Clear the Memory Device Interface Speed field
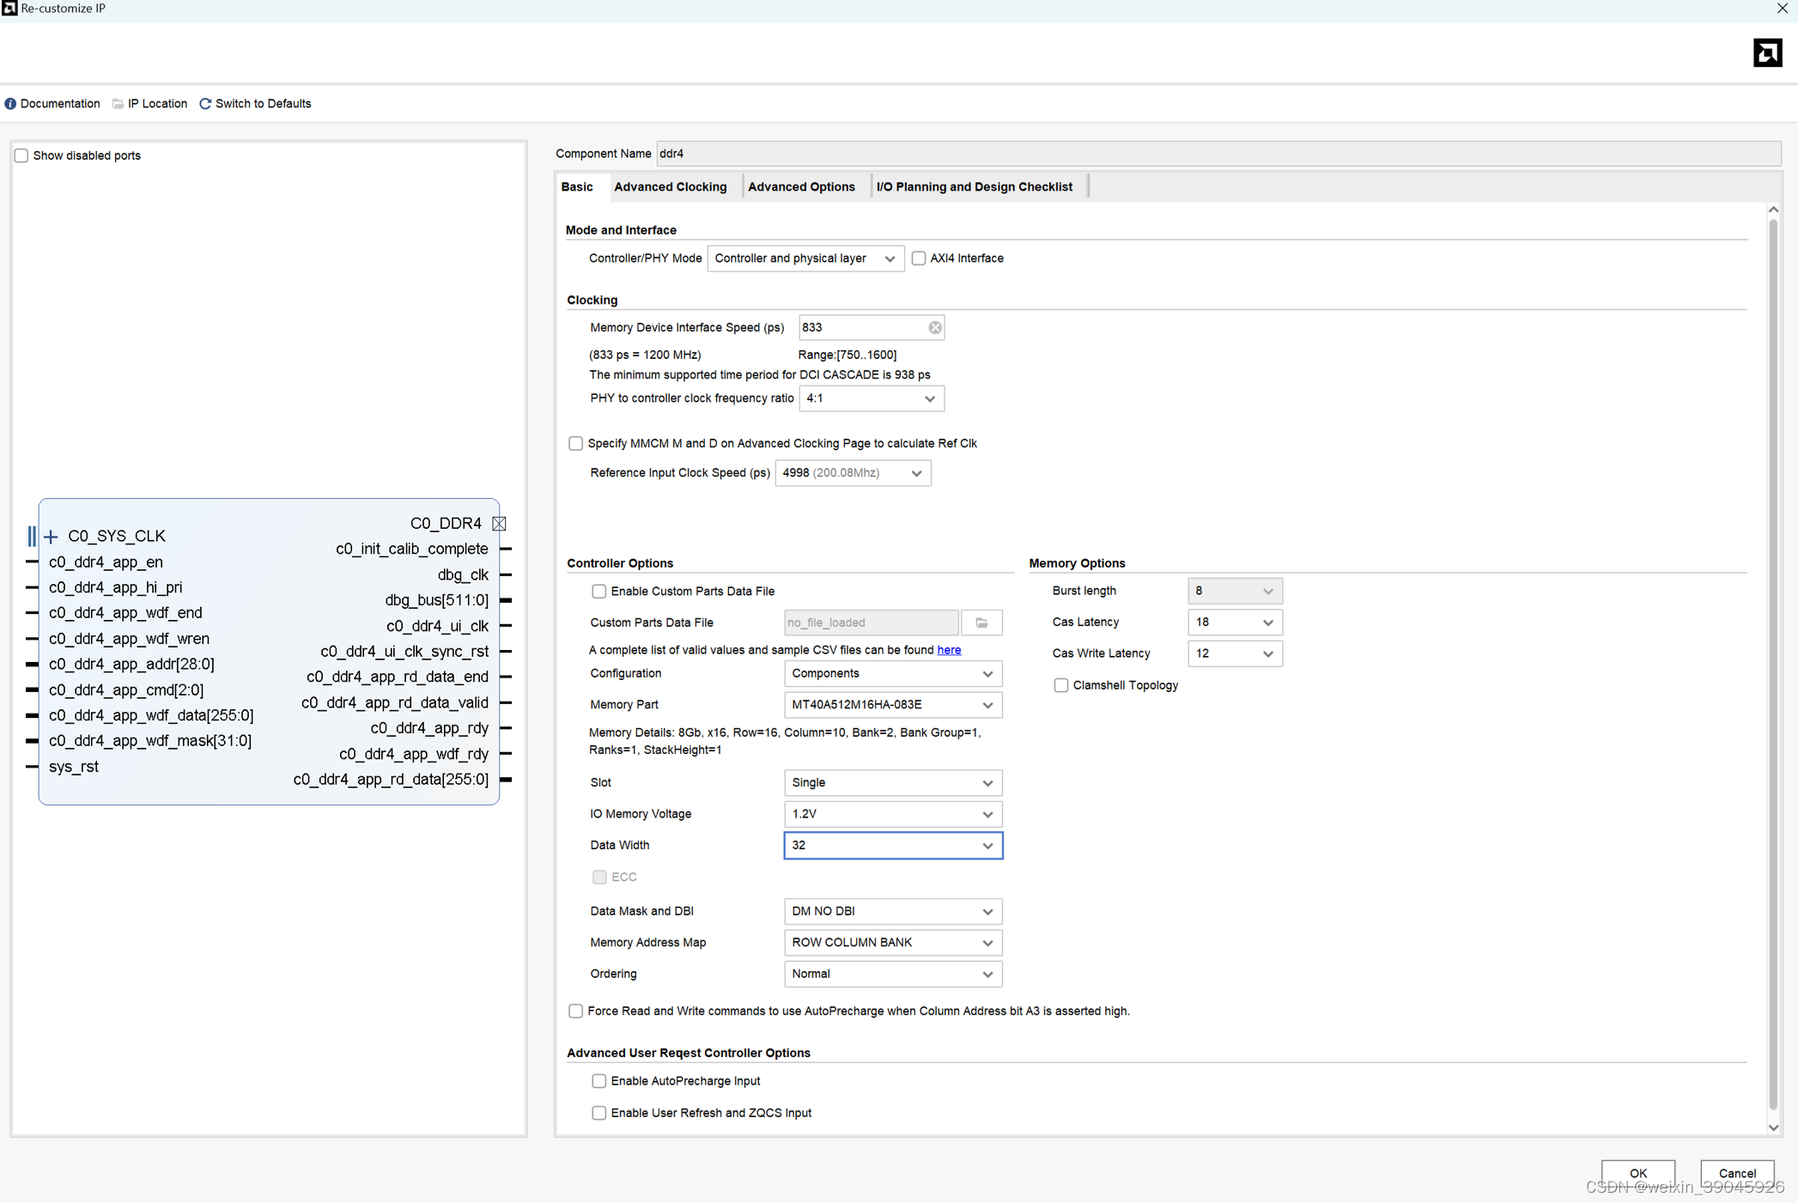1798x1203 pixels. tap(934, 327)
